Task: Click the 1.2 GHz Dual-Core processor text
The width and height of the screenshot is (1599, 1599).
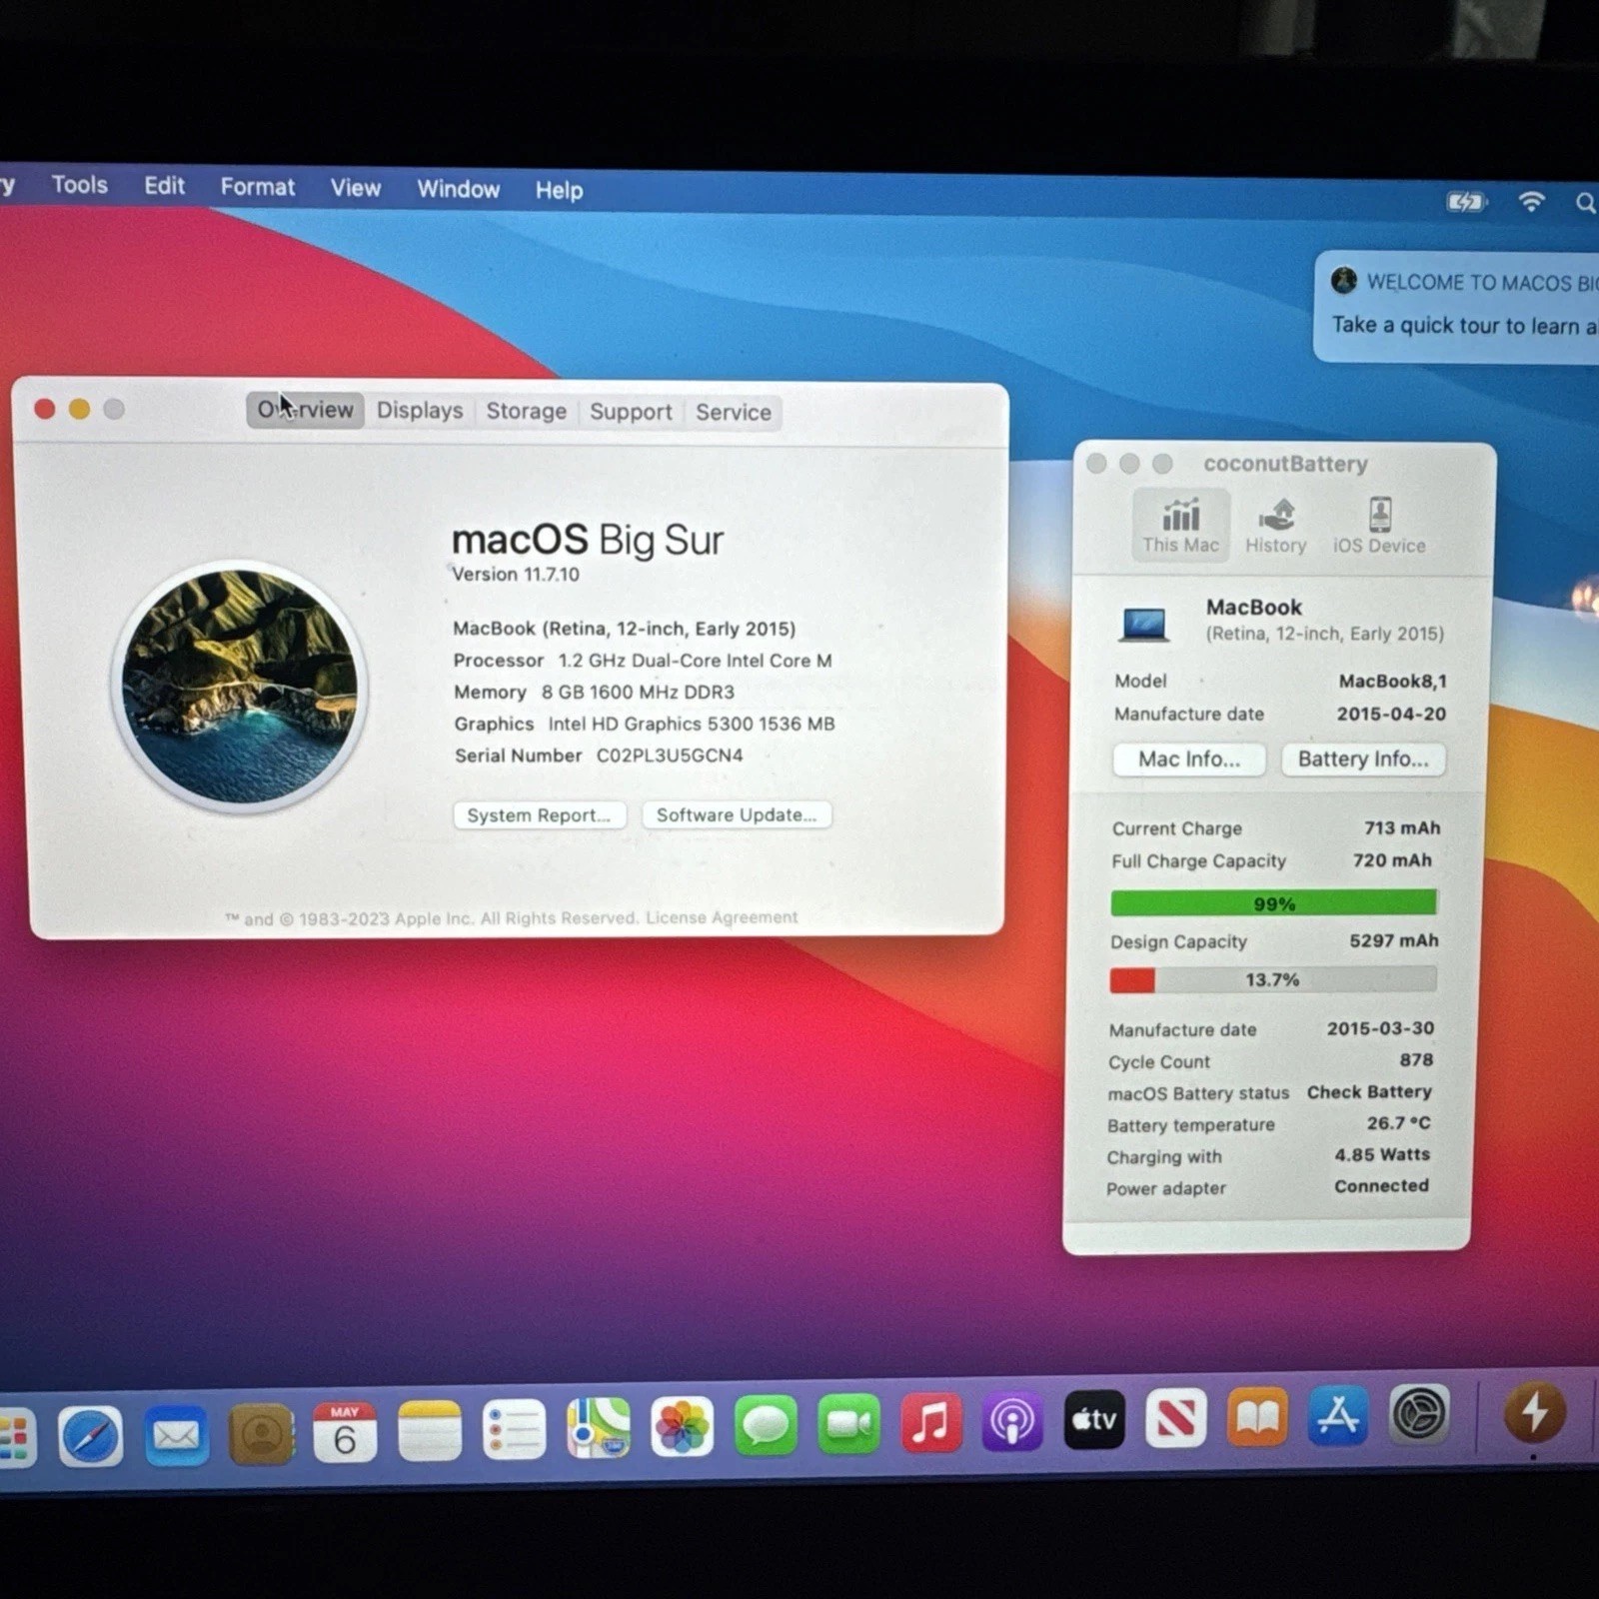Action: pyautogui.click(x=695, y=661)
